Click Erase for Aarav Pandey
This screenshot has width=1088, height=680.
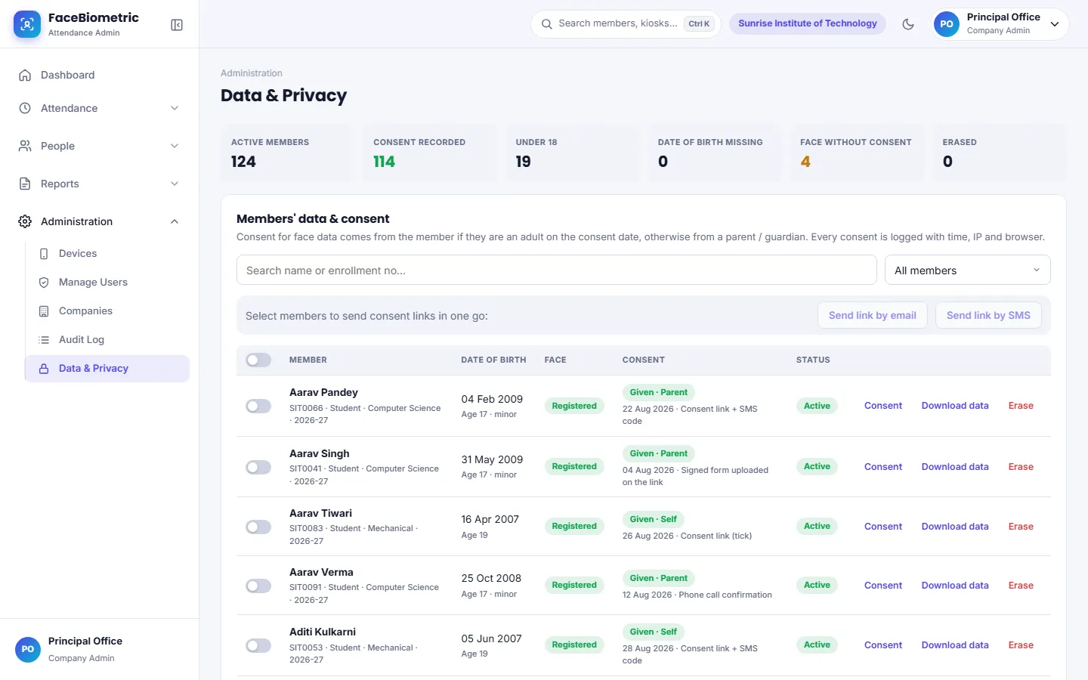pos(1021,406)
